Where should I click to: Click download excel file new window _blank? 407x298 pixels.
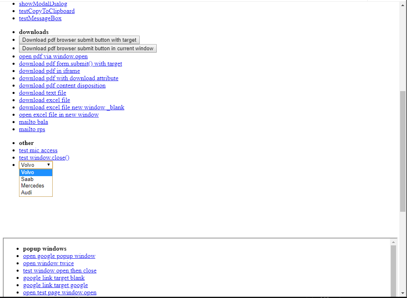72,107
